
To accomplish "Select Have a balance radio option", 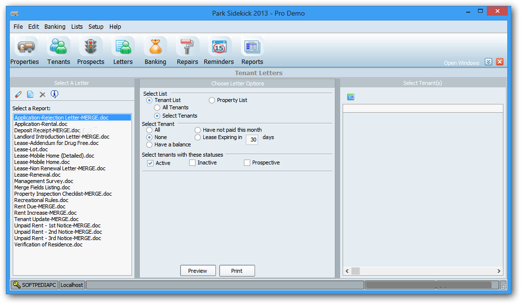I will pyautogui.click(x=150, y=145).
